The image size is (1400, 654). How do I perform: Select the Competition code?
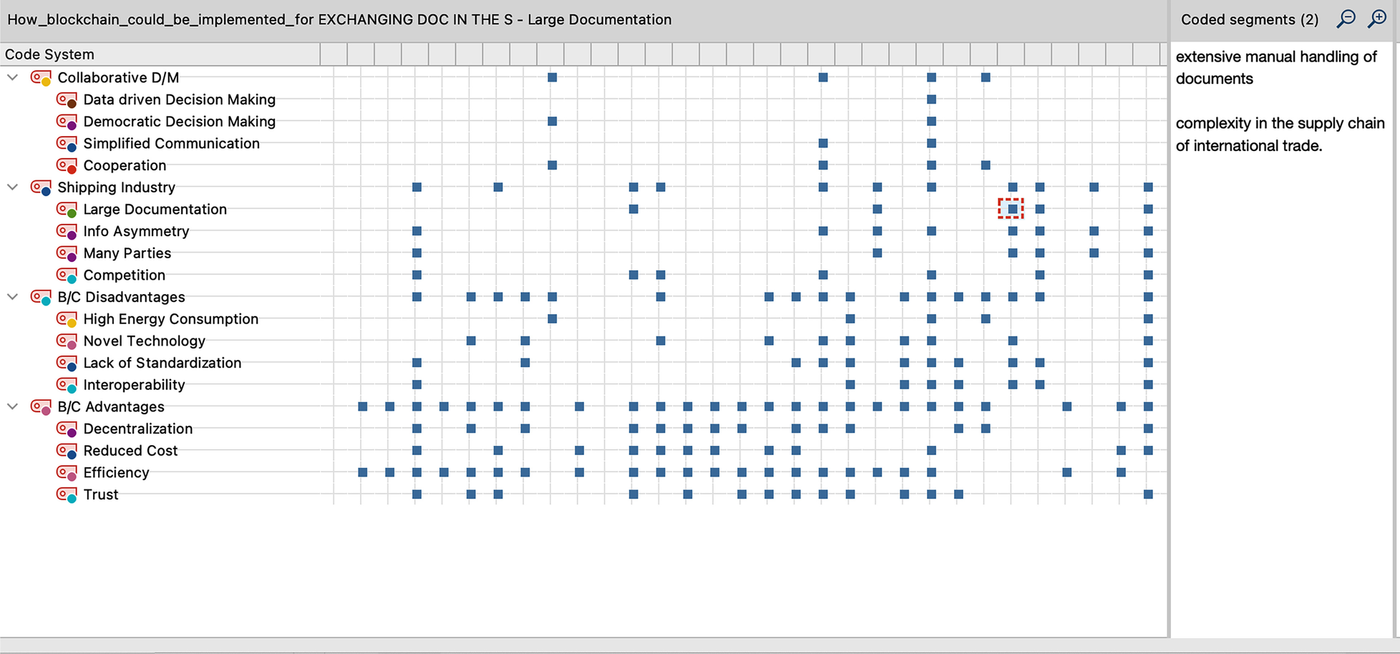[124, 275]
